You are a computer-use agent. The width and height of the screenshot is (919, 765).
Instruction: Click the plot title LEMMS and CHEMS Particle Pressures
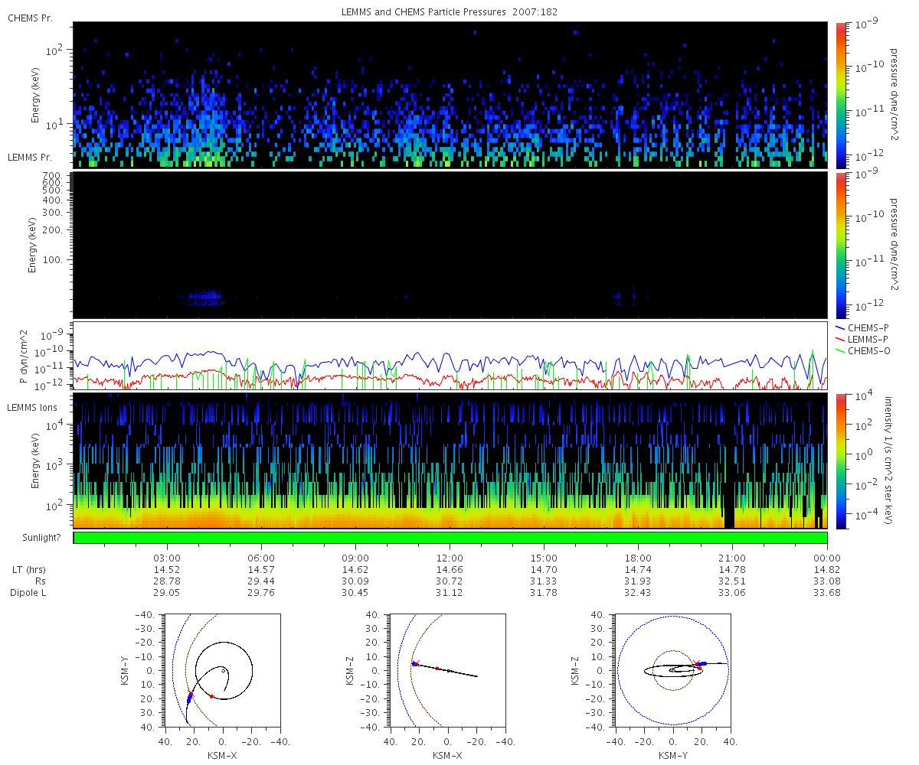(450, 13)
